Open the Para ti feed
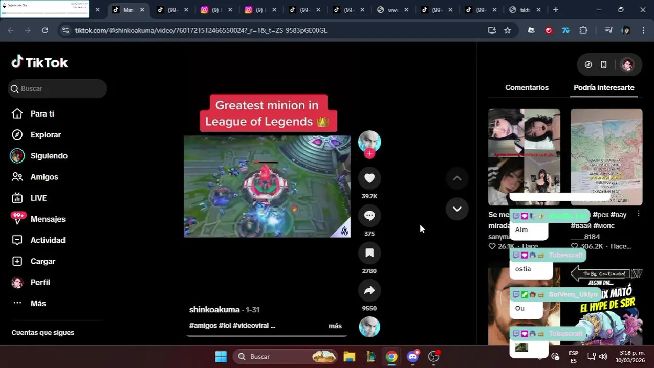This screenshot has height=368, width=654. click(x=42, y=113)
